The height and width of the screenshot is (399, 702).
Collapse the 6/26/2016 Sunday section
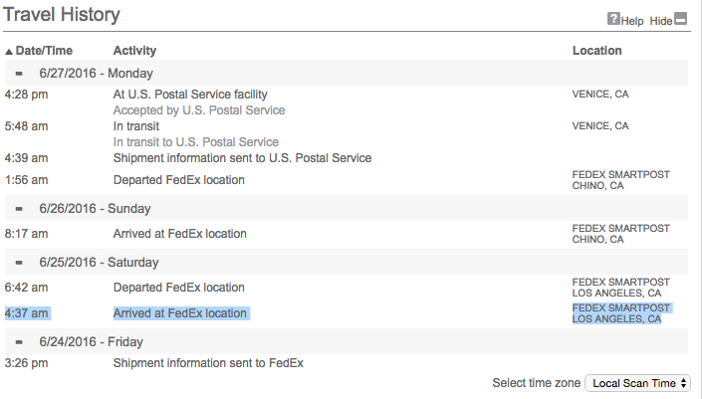click(19, 209)
